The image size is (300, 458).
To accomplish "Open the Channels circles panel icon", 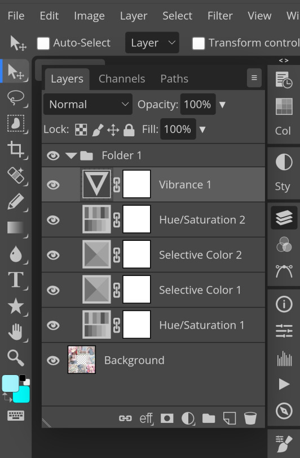I will (x=284, y=244).
